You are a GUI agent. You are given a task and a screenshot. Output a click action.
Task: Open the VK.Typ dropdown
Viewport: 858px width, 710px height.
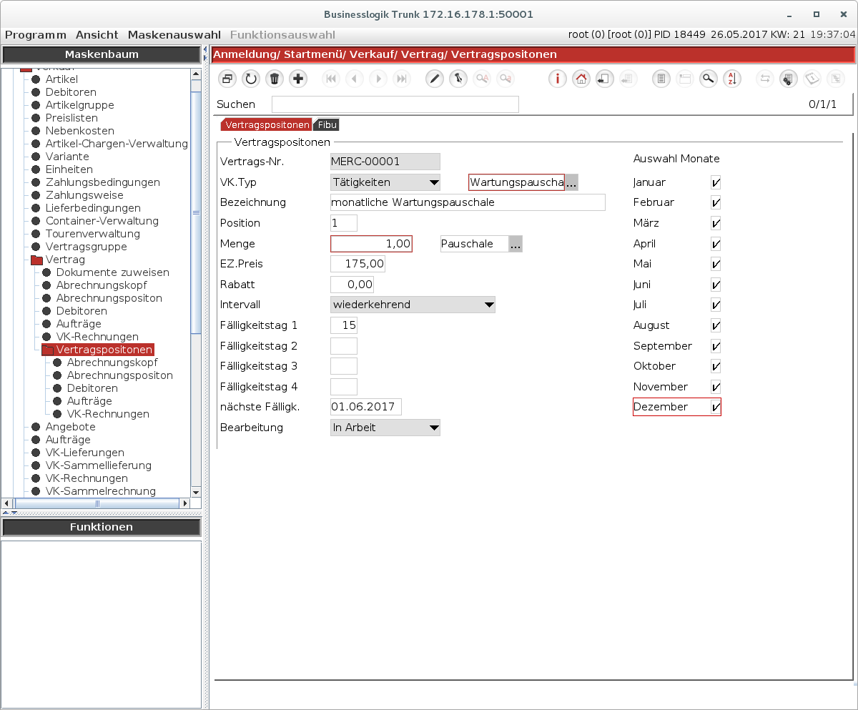[434, 183]
